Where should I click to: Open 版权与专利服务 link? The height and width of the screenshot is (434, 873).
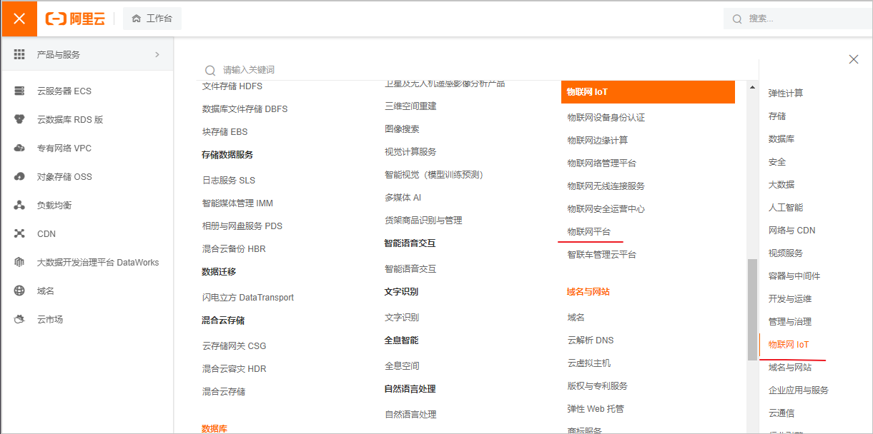point(598,385)
